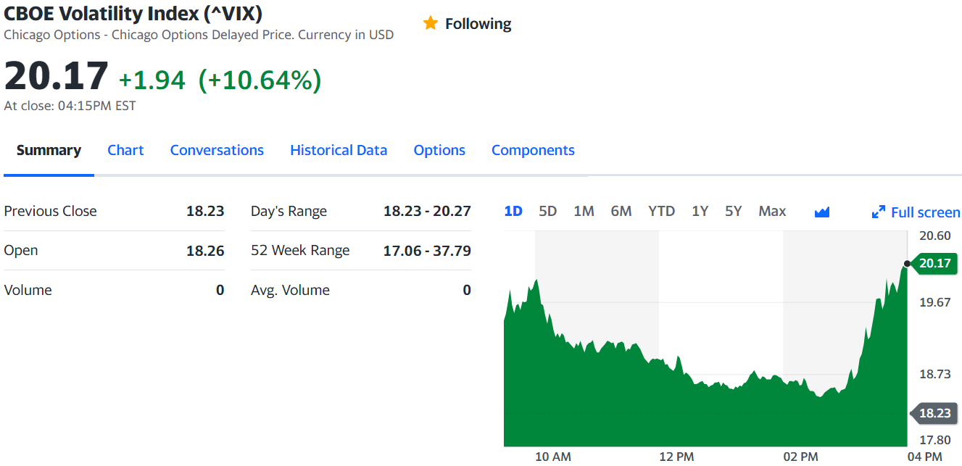Click the 18.73 price axis label

pos(934,374)
